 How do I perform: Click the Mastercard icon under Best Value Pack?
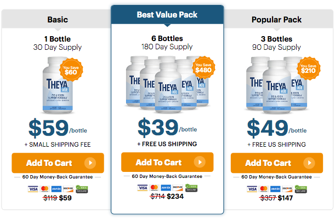tap(154, 188)
